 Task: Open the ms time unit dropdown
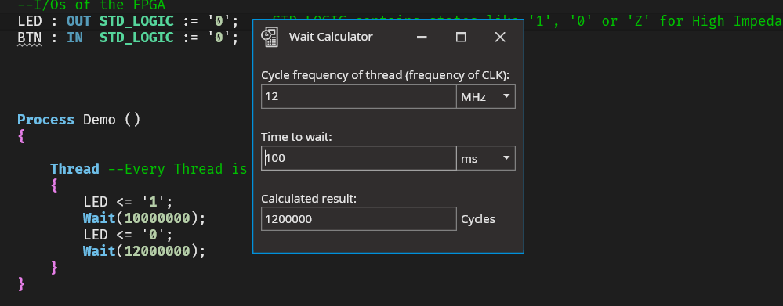[485, 158]
